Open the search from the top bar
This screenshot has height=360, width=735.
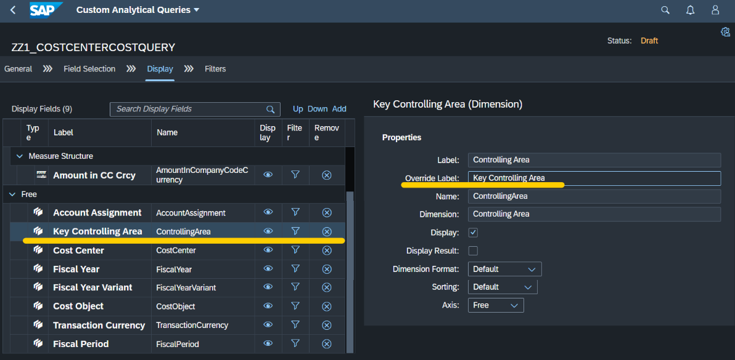point(665,10)
